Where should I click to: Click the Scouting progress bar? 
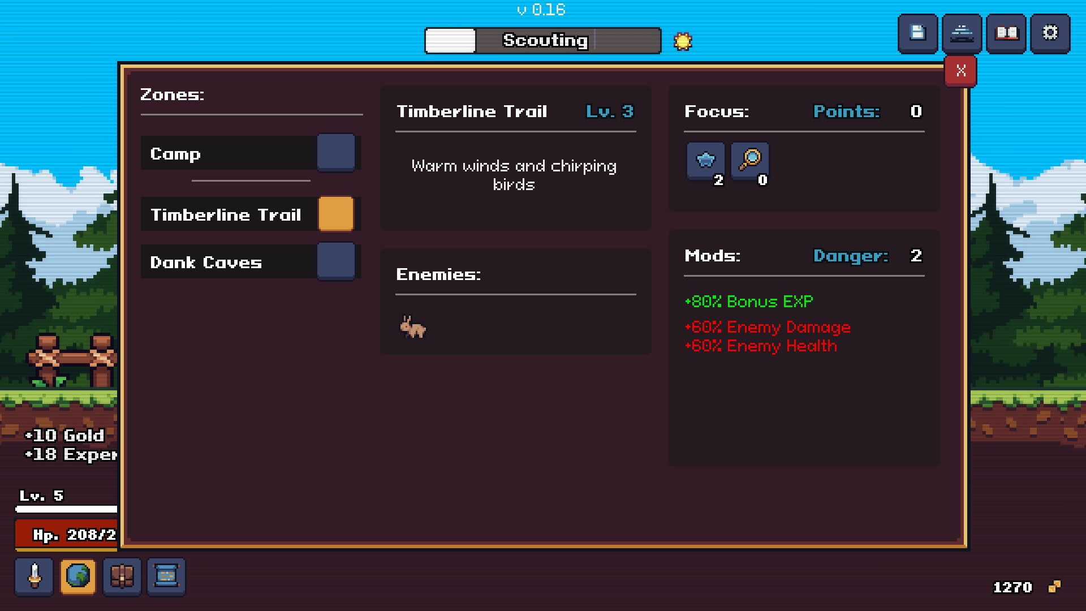pos(543,41)
